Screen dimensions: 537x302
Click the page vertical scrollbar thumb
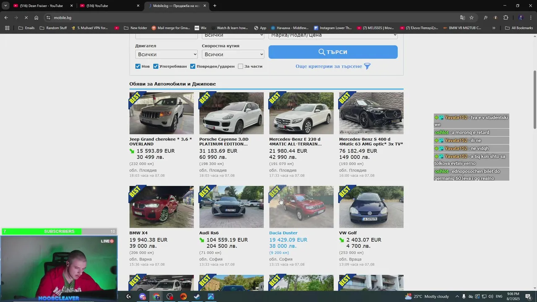534,100
